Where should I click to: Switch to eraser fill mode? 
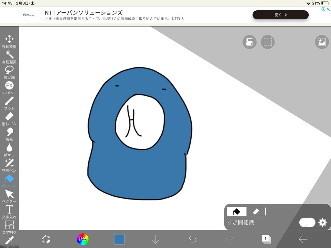256,212
